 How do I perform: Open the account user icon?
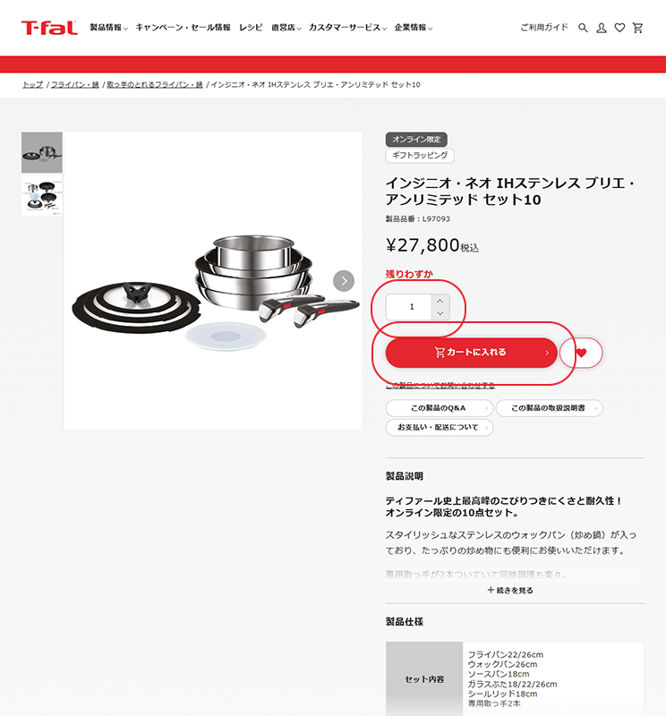coord(602,28)
